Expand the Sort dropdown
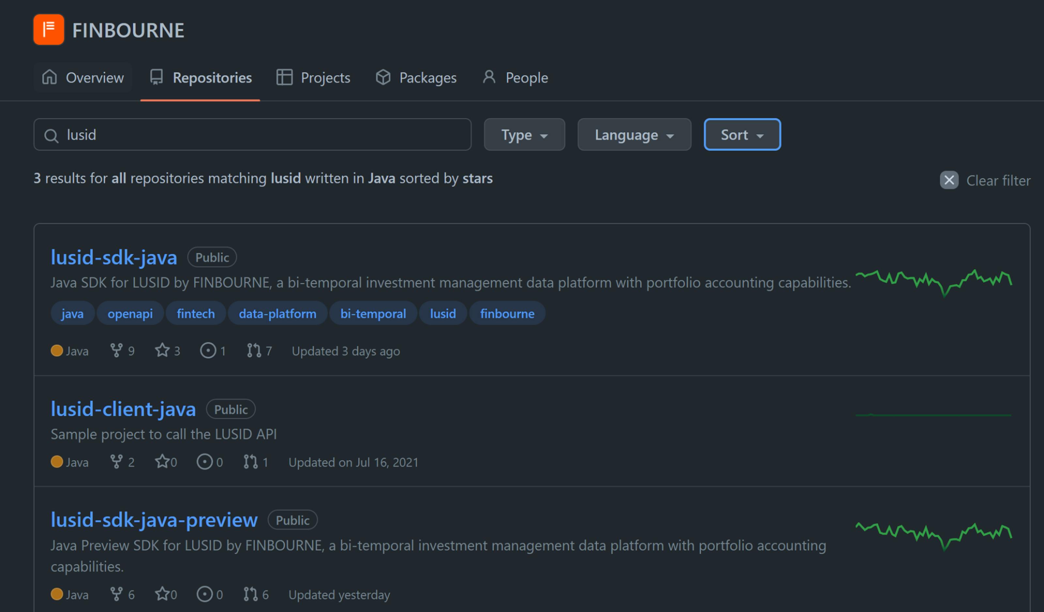This screenshot has width=1044, height=612. (x=742, y=135)
